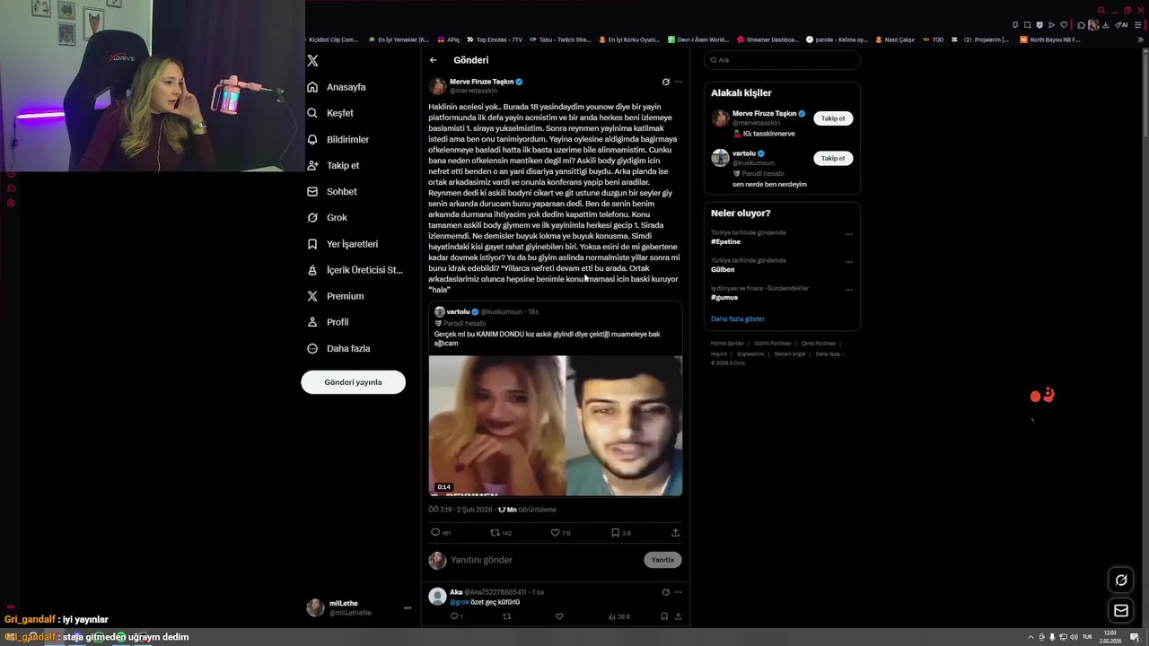
Task: Open options for the #Epstine trend
Action: (848, 234)
